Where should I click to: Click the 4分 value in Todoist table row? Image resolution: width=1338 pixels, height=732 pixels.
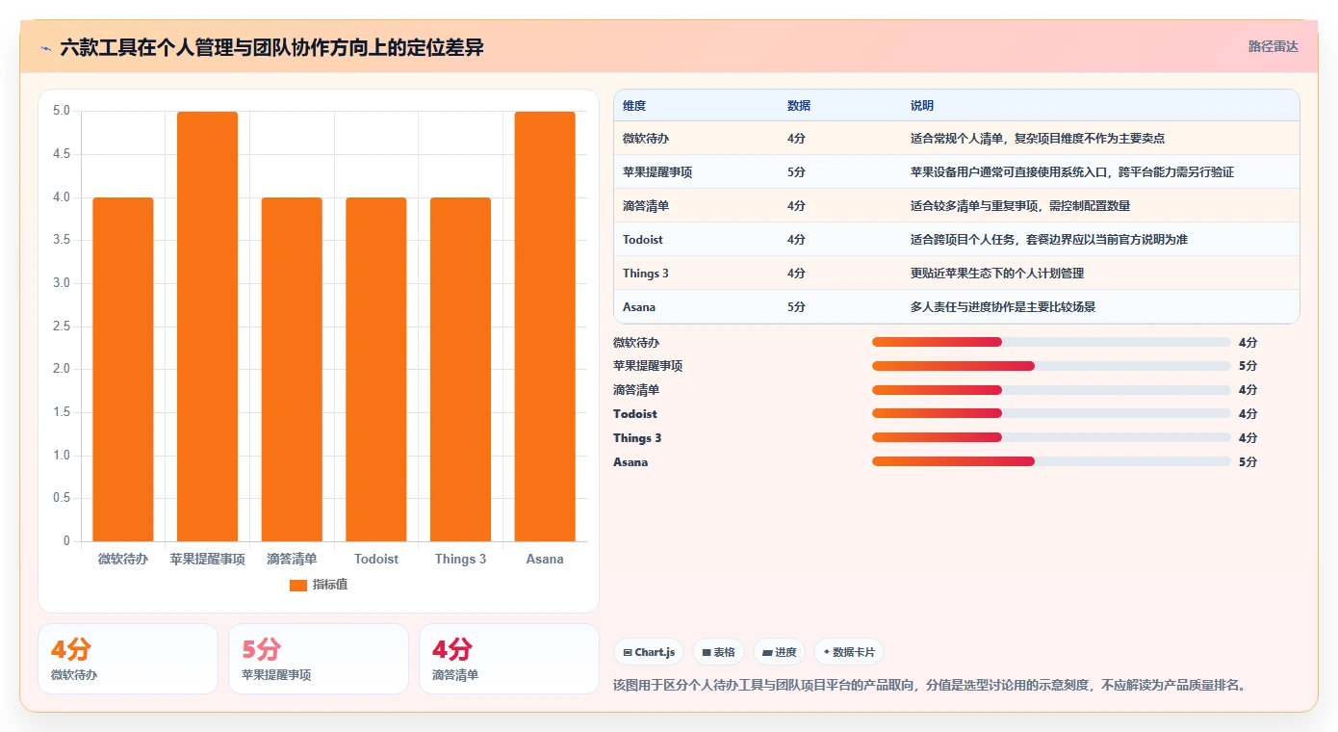click(796, 240)
